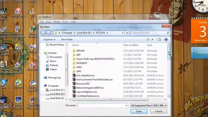Click the file list horizontal scrollbar thumb
The width and height of the screenshot is (208, 117).
110,99
